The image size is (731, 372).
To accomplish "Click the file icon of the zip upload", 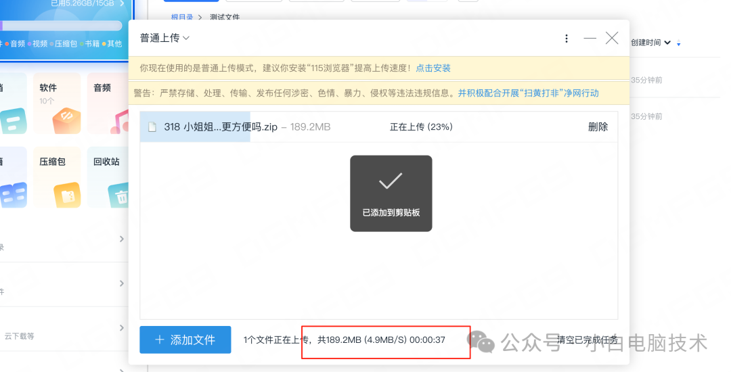I will [x=152, y=126].
